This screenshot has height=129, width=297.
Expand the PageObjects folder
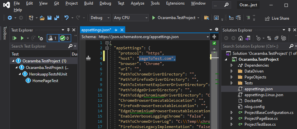point(231,77)
